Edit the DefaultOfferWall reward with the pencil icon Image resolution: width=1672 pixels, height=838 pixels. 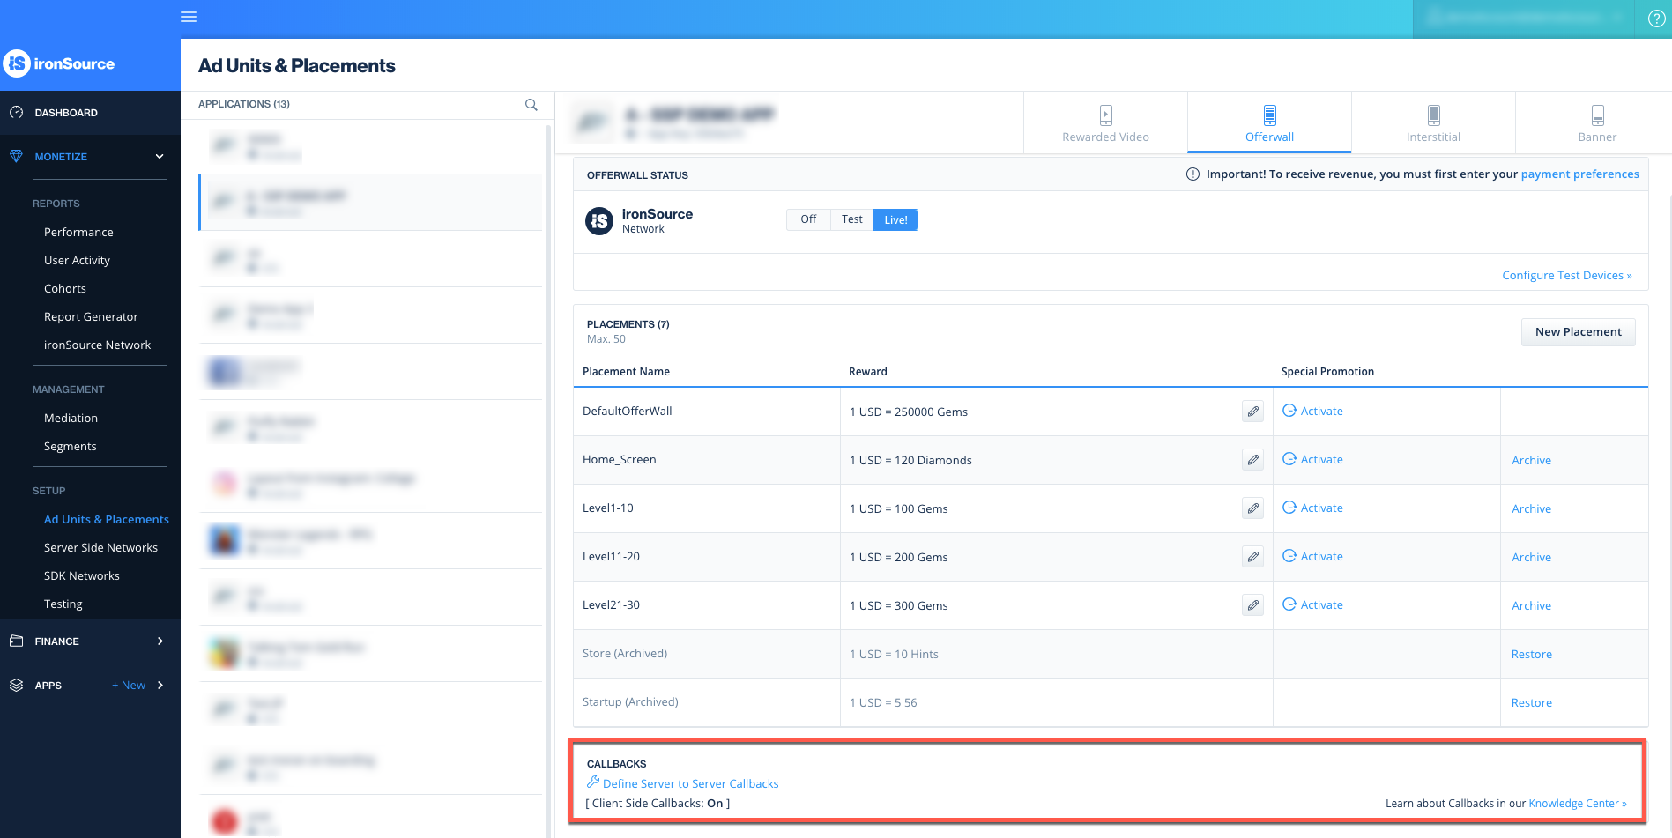(1252, 411)
